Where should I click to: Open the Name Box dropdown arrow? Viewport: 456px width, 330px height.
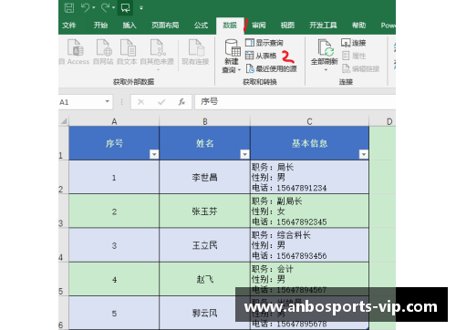[x=108, y=101]
